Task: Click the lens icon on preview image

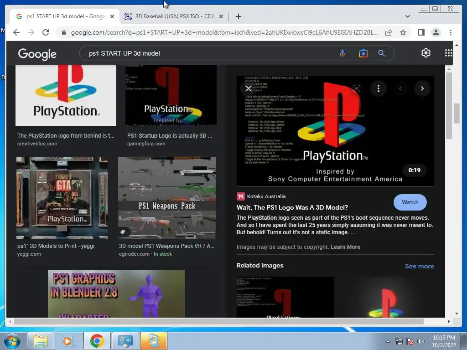Action: click(x=357, y=88)
